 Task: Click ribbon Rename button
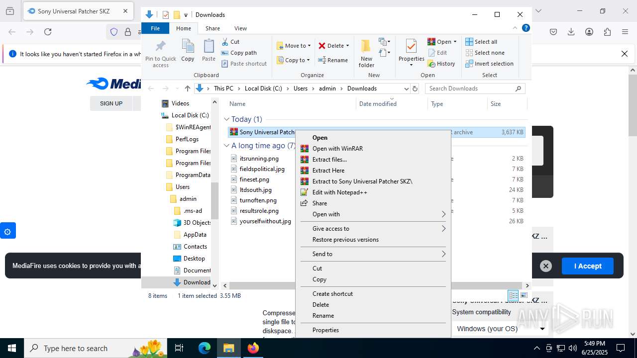[x=333, y=60]
